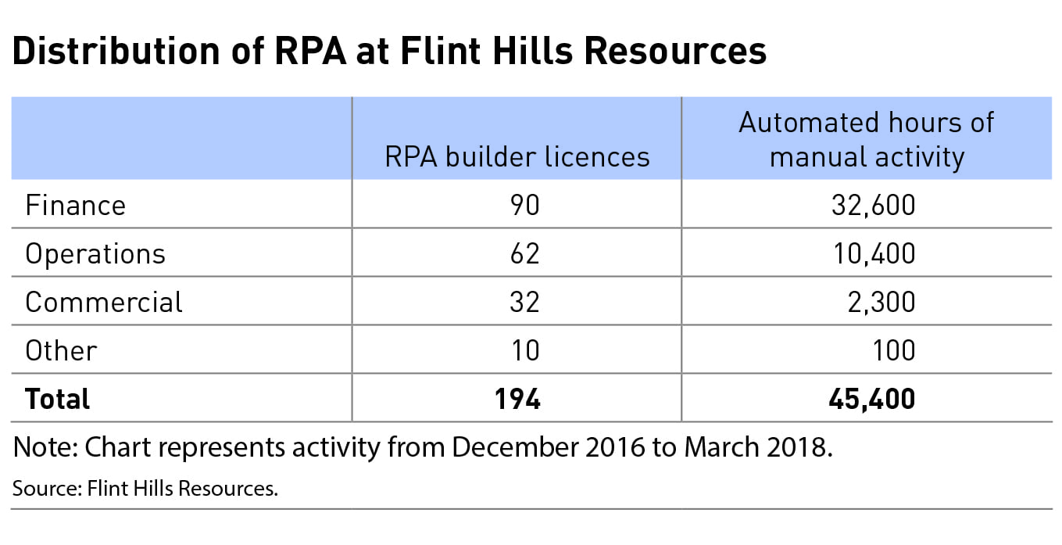Click the note about December 2016 to March 2018
The height and width of the screenshot is (545, 1062).
coord(423,447)
